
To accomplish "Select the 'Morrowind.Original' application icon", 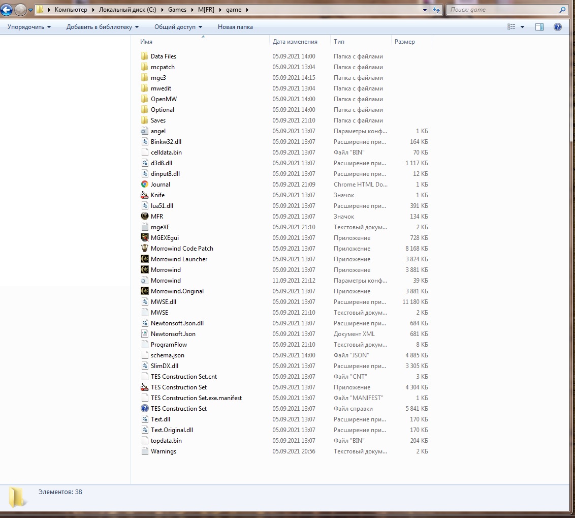I will 144,291.
